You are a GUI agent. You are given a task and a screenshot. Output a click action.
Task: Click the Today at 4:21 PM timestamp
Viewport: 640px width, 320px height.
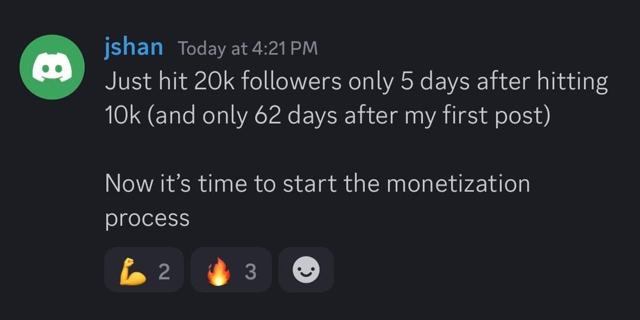point(248,49)
